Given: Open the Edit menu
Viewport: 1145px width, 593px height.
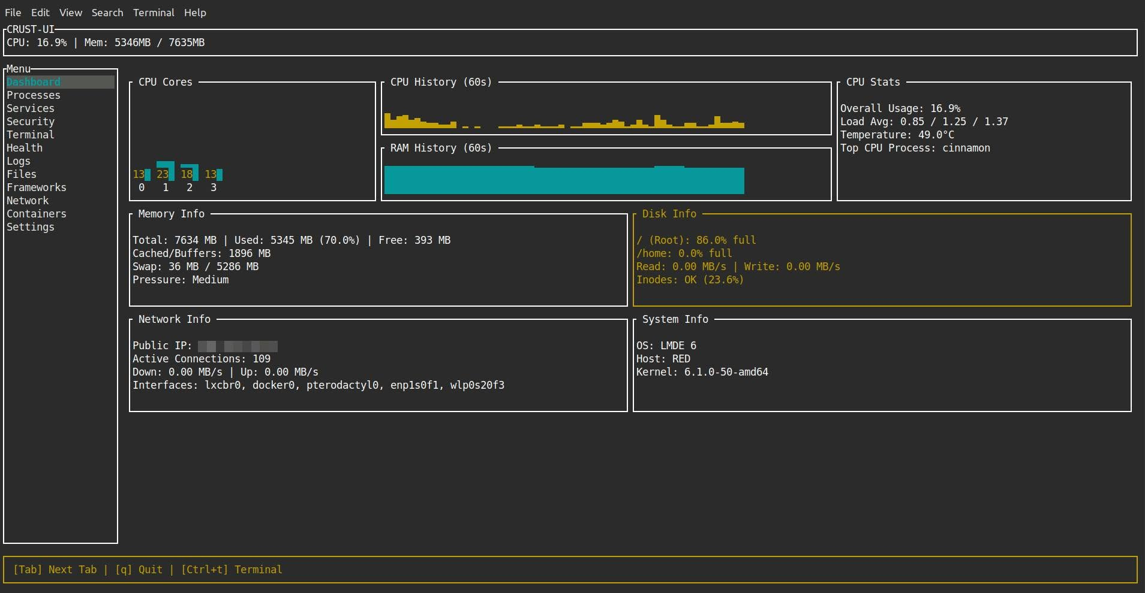Looking at the screenshot, I should 40,13.
